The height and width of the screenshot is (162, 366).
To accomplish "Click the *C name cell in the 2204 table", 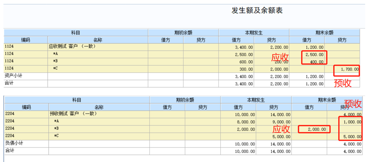I will tap(99, 136).
